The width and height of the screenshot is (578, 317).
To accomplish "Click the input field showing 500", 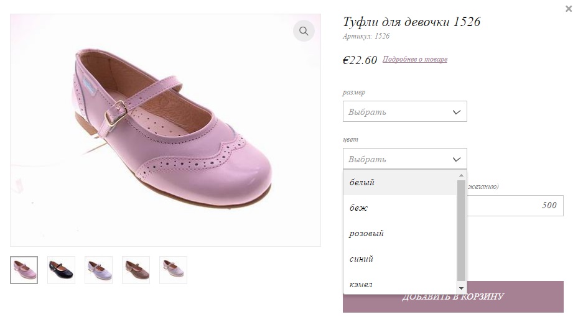I will pos(515,206).
